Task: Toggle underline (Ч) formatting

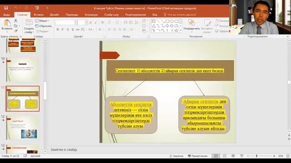Action: point(68,29)
